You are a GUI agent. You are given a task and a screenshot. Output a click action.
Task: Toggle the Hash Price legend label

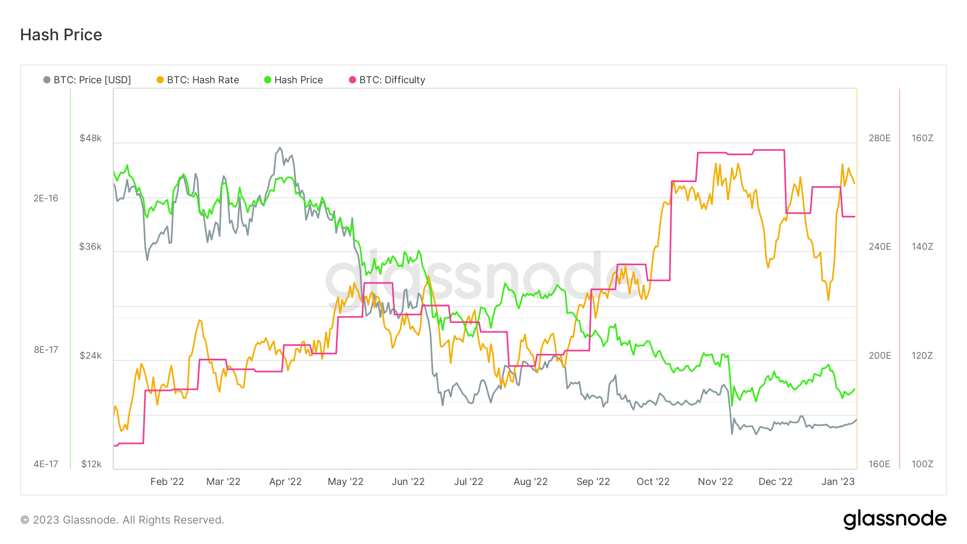298,80
